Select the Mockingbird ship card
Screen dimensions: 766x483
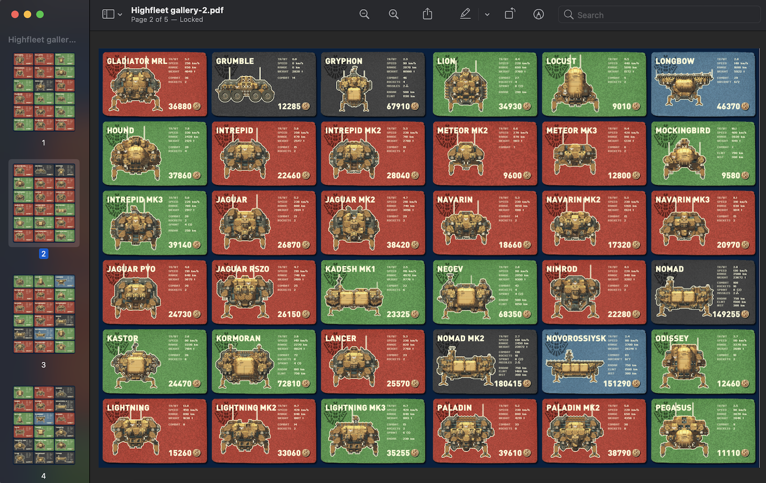click(703, 154)
